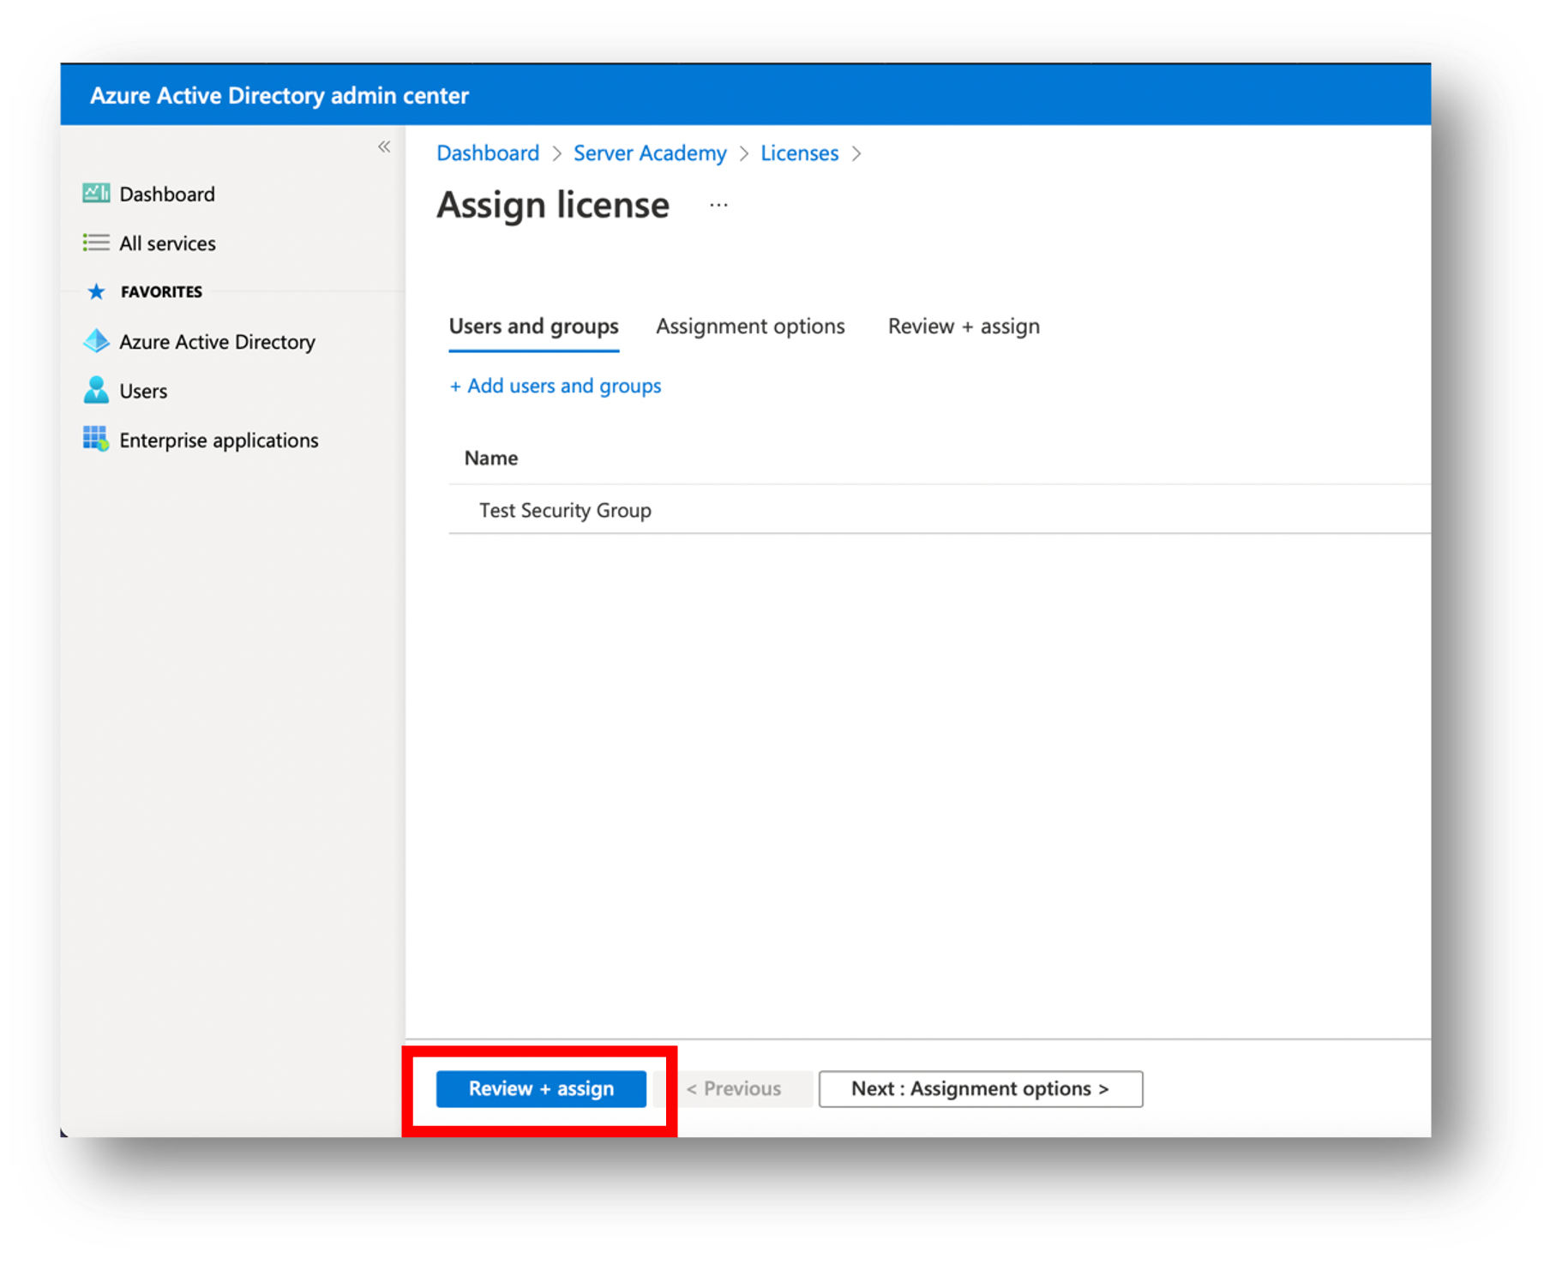1556x1264 pixels.
Task: Select the Users and groups tab
Action: click(533, 326)
